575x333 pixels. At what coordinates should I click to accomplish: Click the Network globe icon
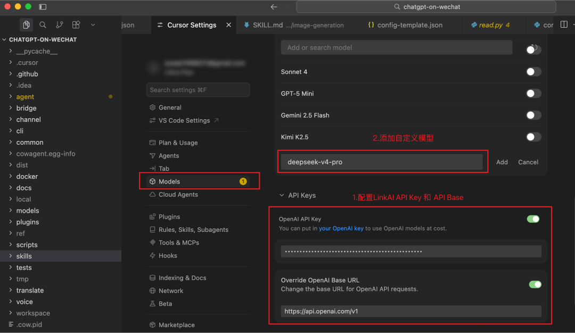tap(153, 290)
